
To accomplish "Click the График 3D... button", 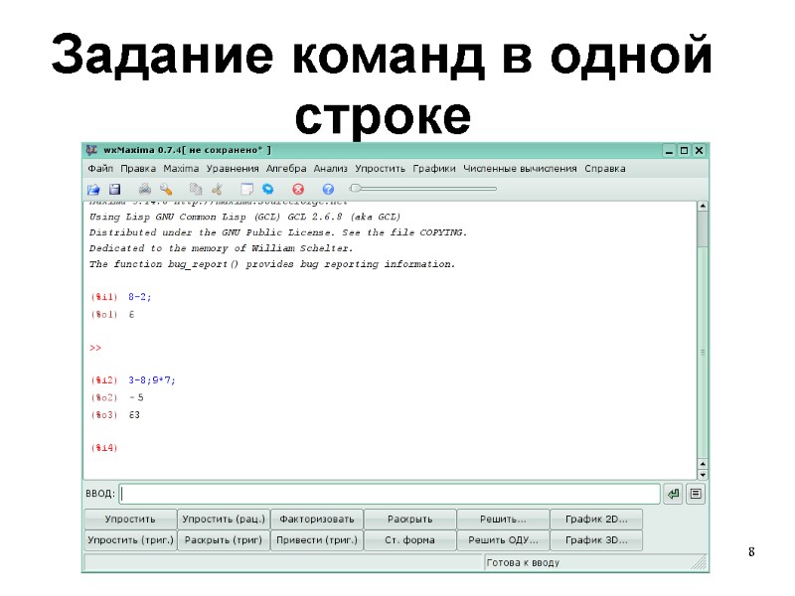I will [x=596, y=540].
